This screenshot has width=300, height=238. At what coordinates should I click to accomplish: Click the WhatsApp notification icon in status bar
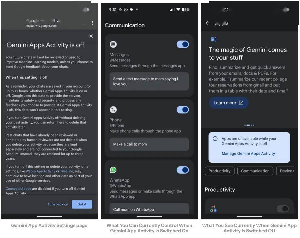(x=126, y=10)
